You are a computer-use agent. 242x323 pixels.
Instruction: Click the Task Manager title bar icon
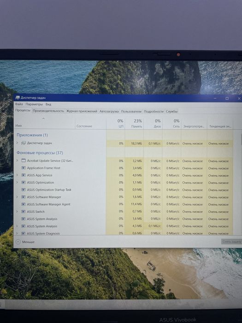(x=18, y=98)
